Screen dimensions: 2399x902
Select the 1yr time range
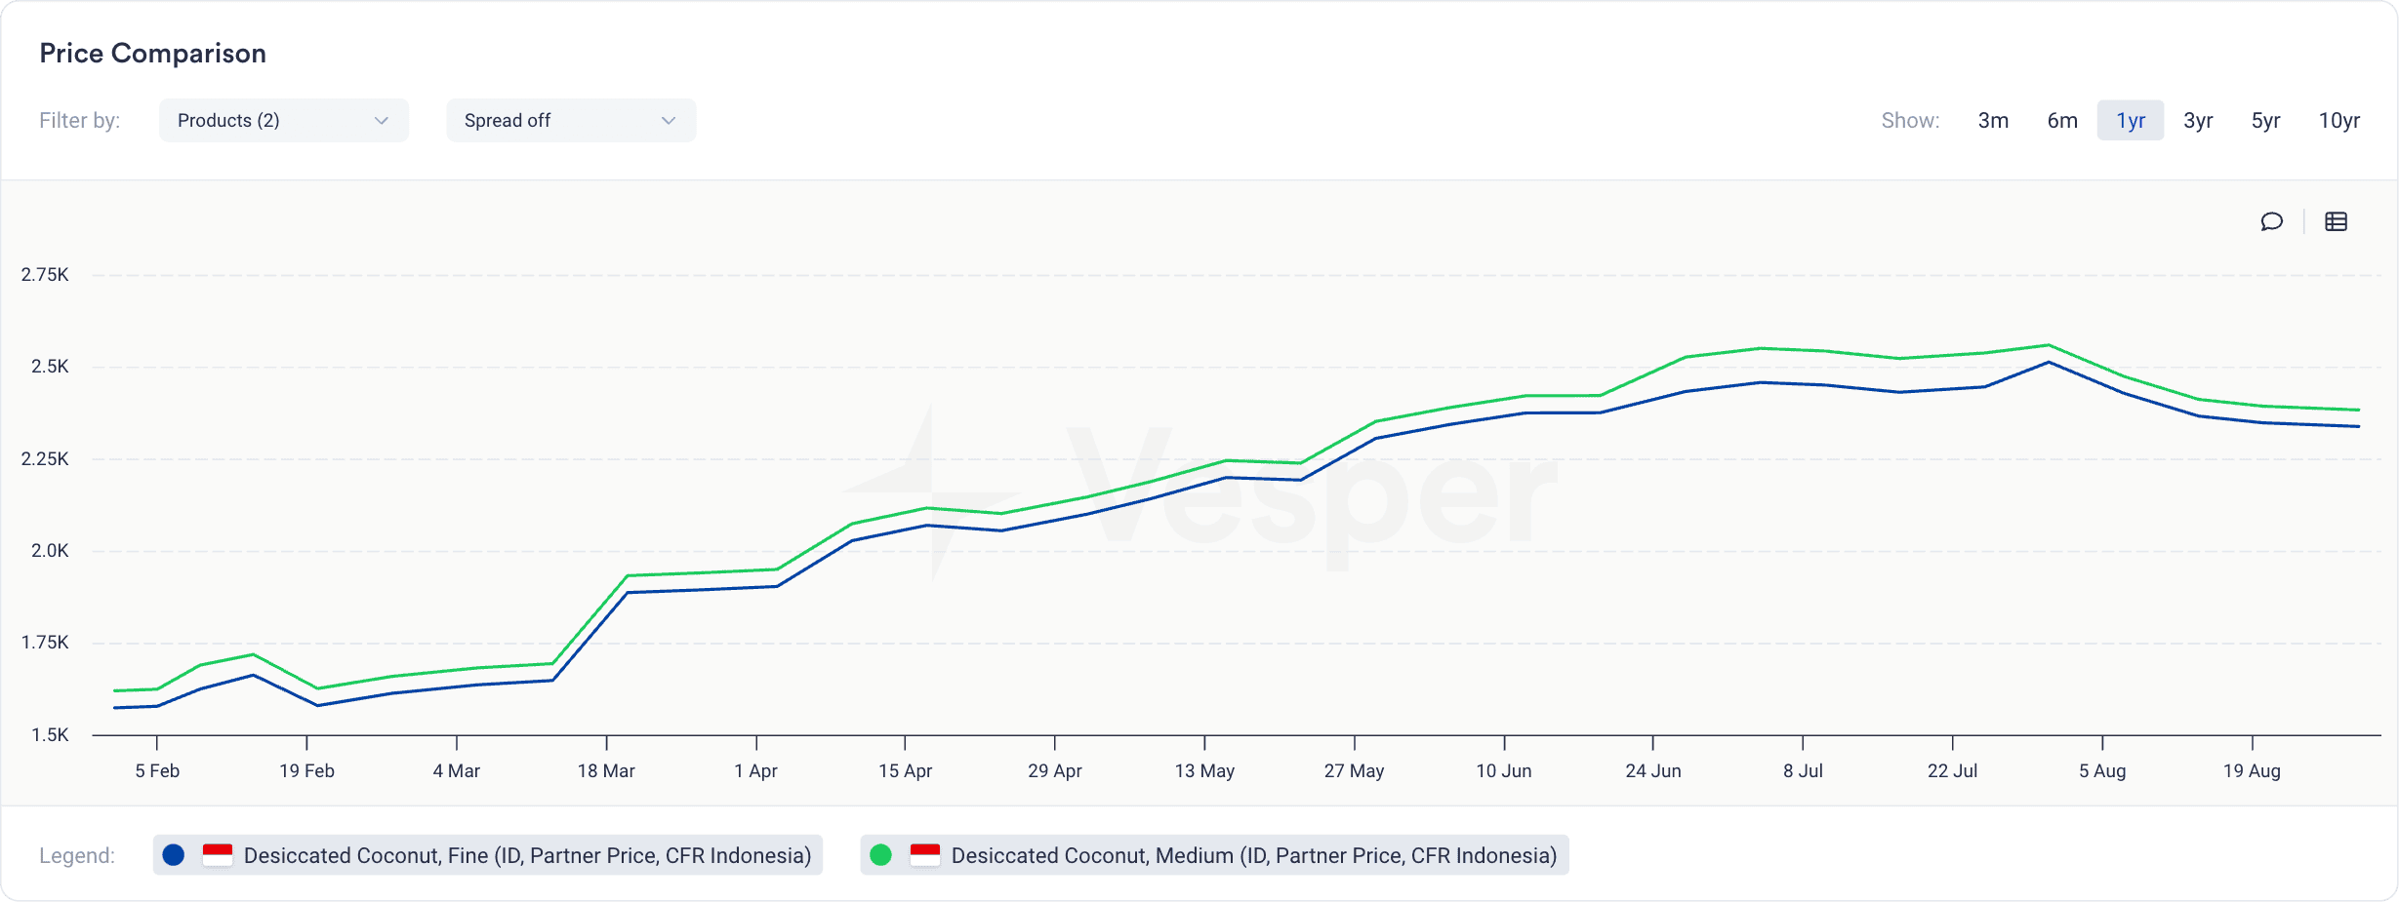[2131, 120]
